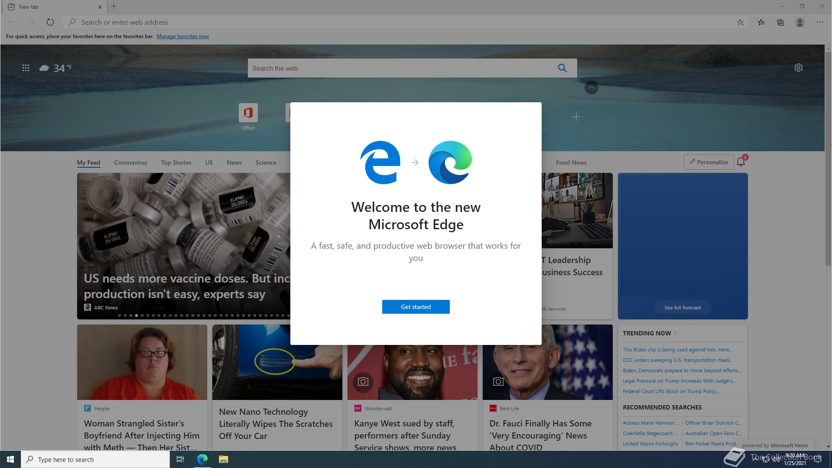
Task: Open Coachella Stagecoach recommended search
Action: (650, 433)
